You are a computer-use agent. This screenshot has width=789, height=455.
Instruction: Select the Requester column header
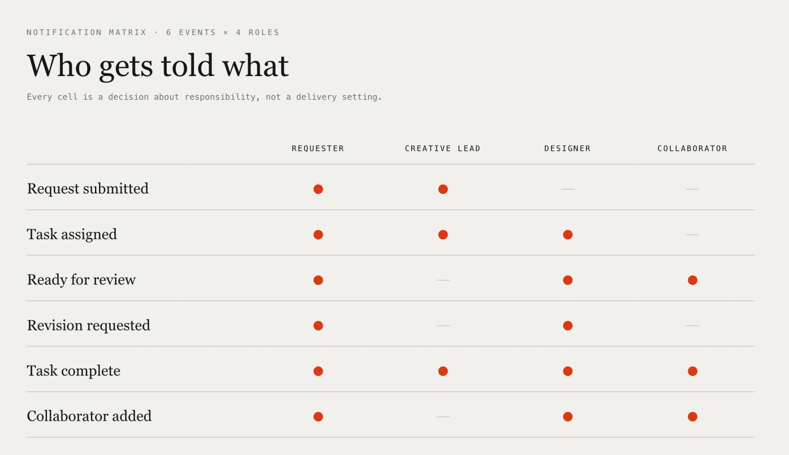tap(318, 148)
